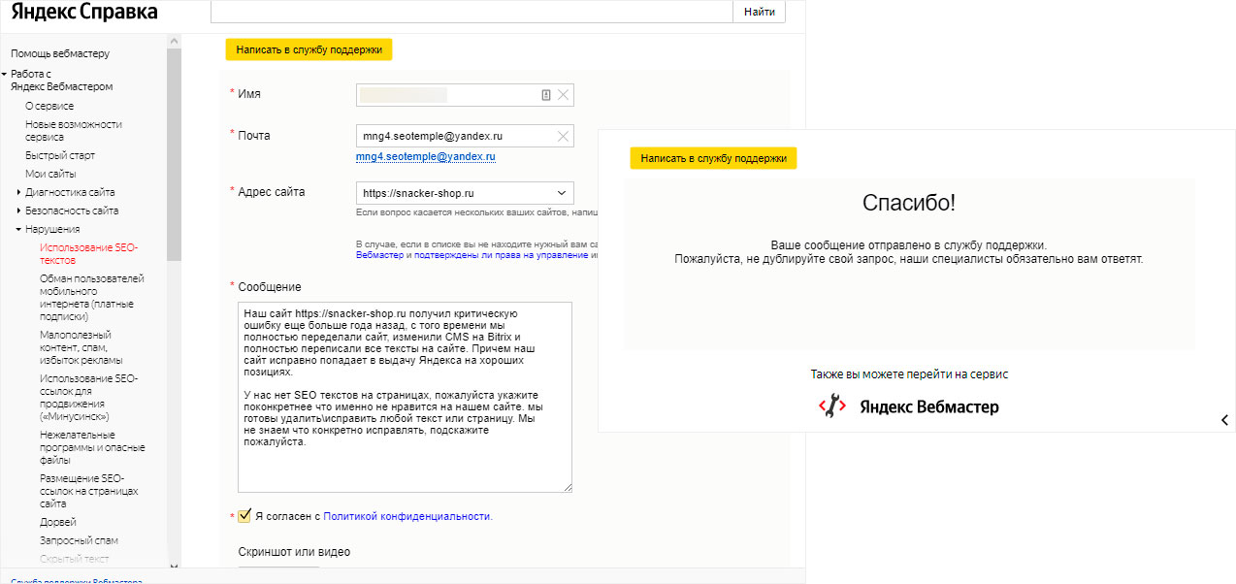The height and width of the screenshot is (584, 1236).
Task: Open Быстрый старт in the sidebar
Action: [60, 155]
